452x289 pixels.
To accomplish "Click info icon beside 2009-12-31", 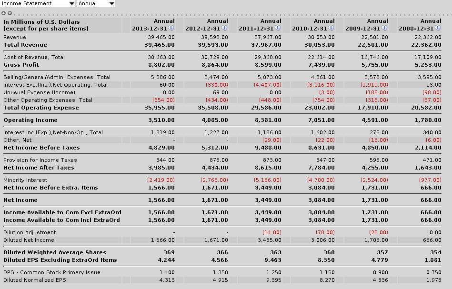I will 384,28.
